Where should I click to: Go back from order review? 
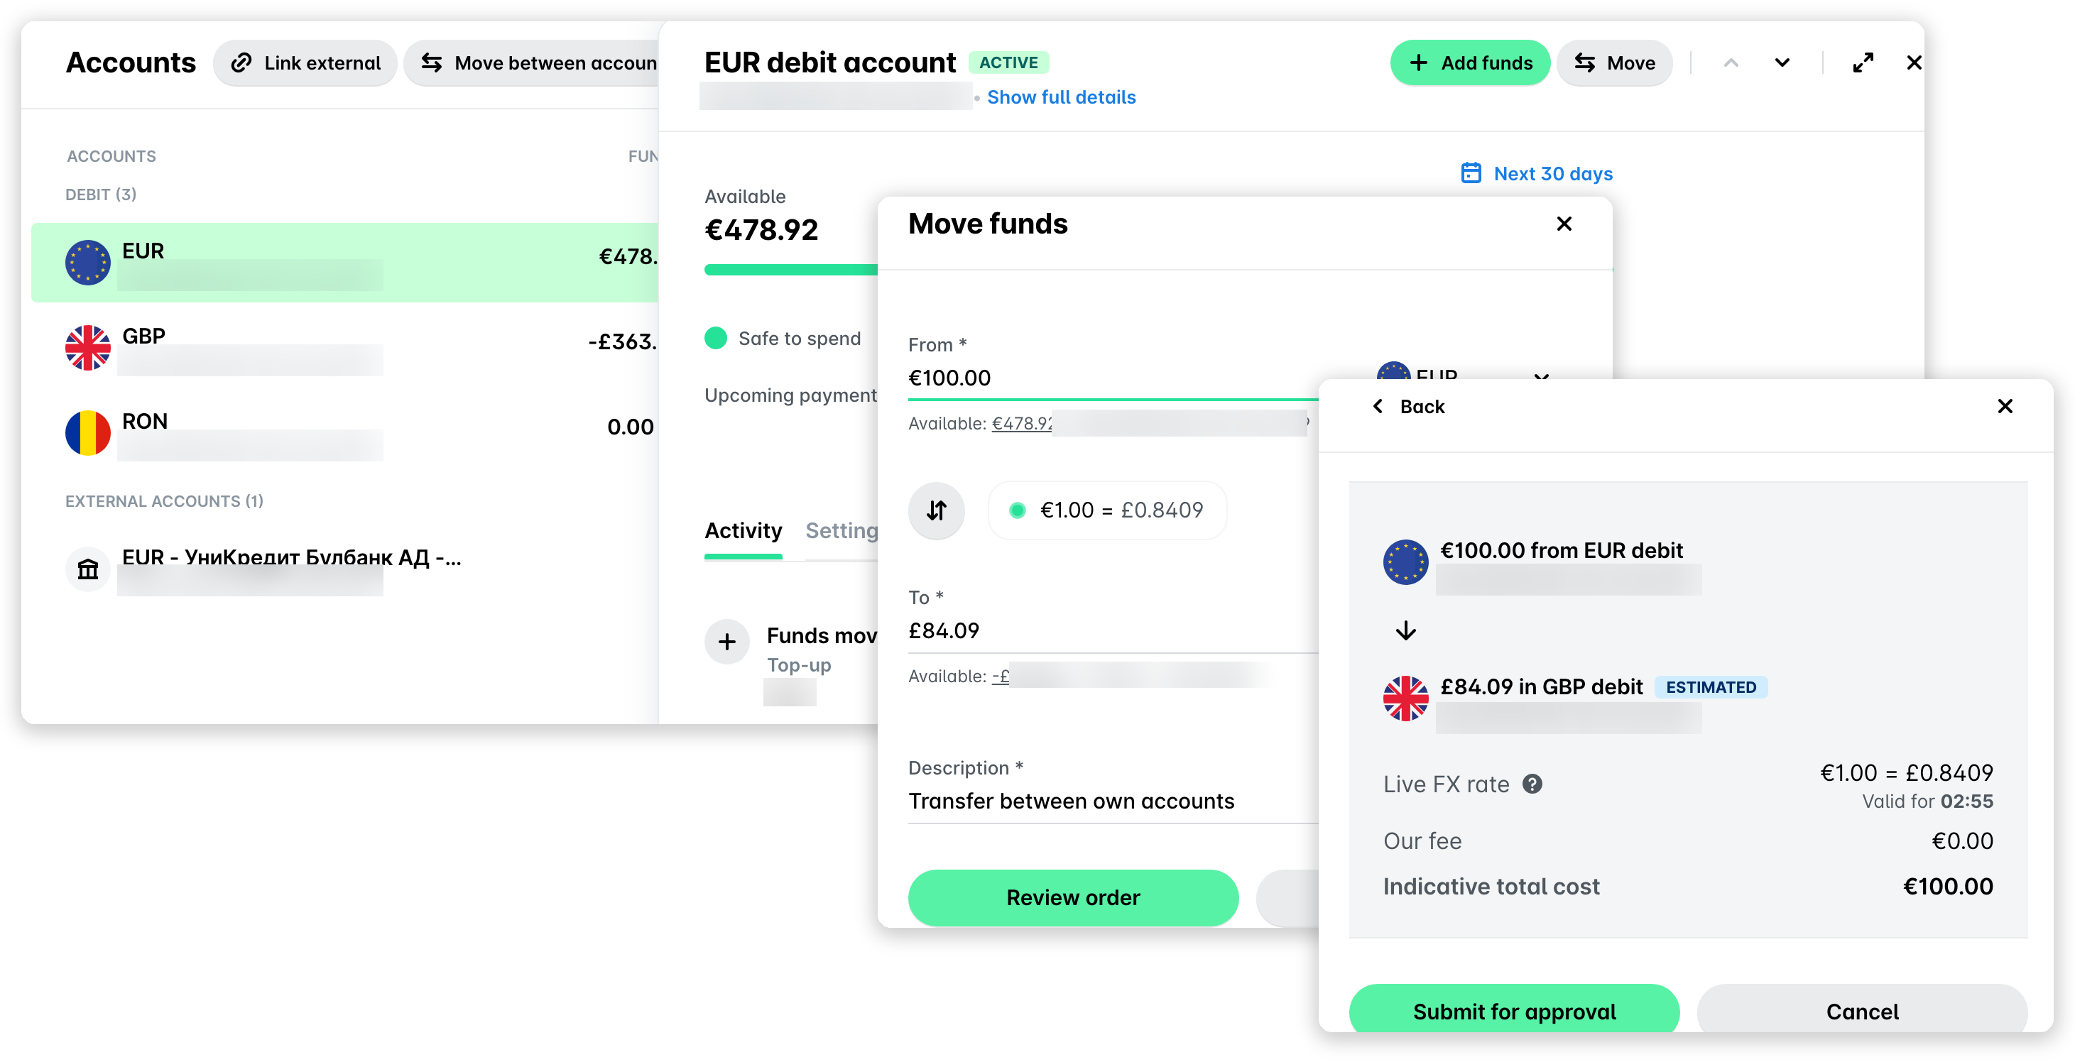(1409, 407)
